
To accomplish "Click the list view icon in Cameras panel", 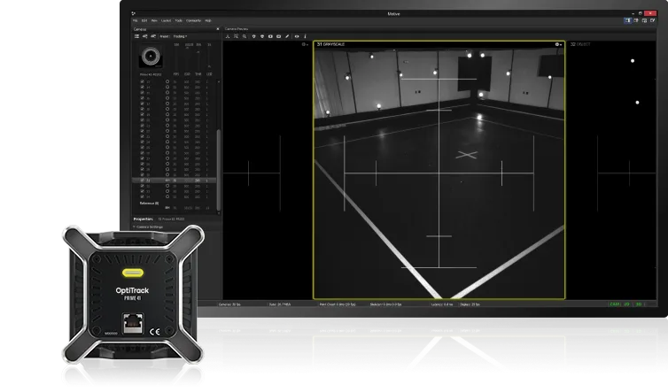I will coord(136,36).
